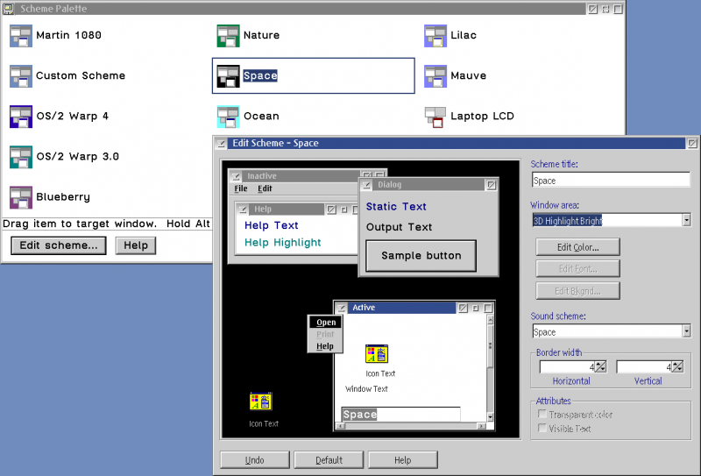Toggle Transparent color checkbox
Screen dimensions: 701x476
tap(542, 415)
